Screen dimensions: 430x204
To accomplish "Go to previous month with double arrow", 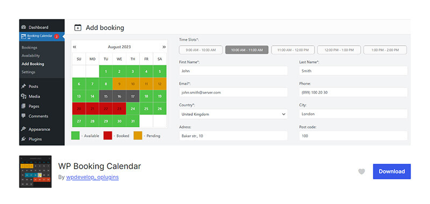I will click(x=75, y=47).
